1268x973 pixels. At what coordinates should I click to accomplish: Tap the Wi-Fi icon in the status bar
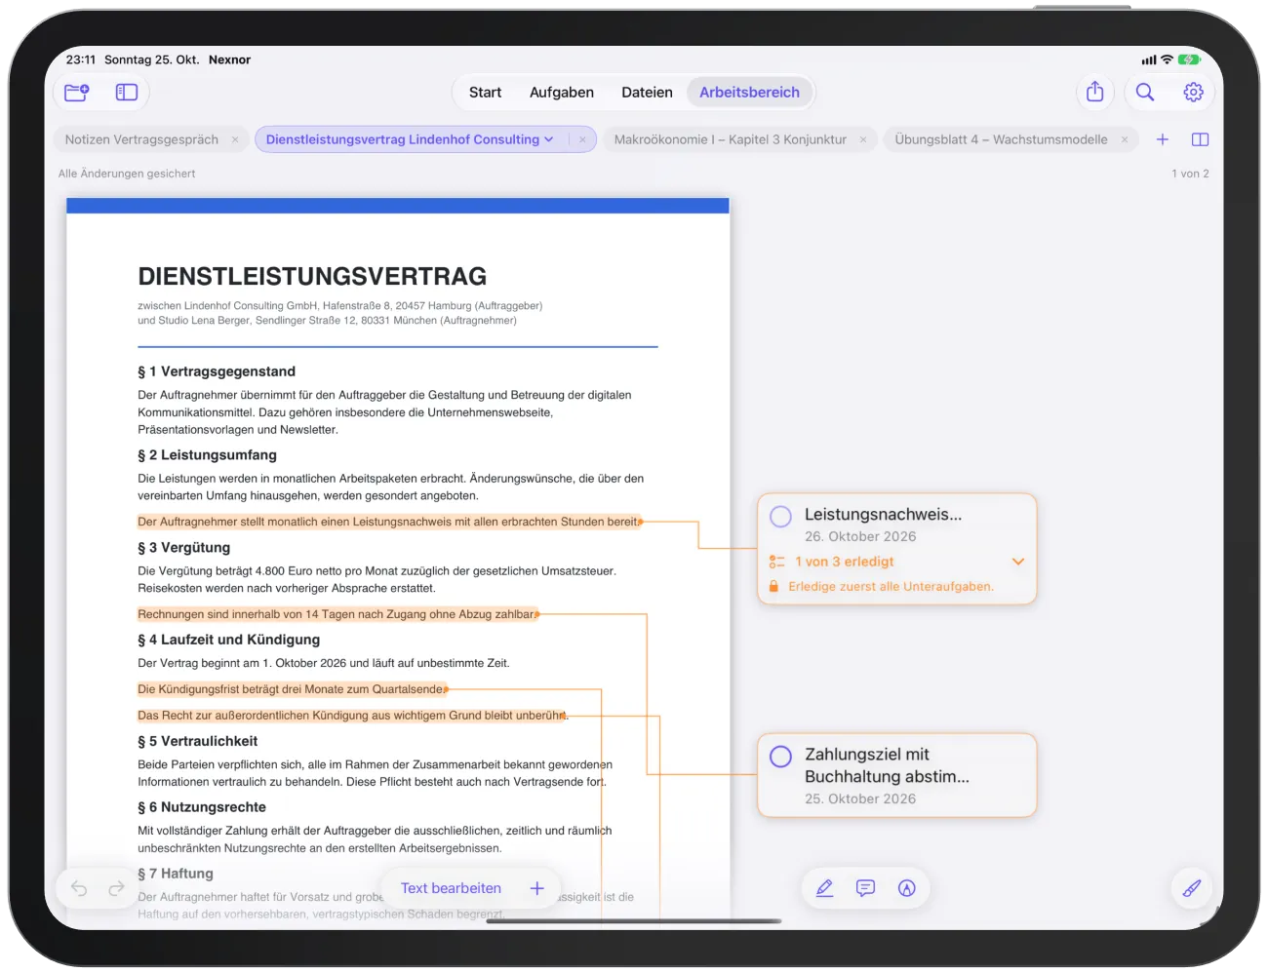pos(1167,59)
